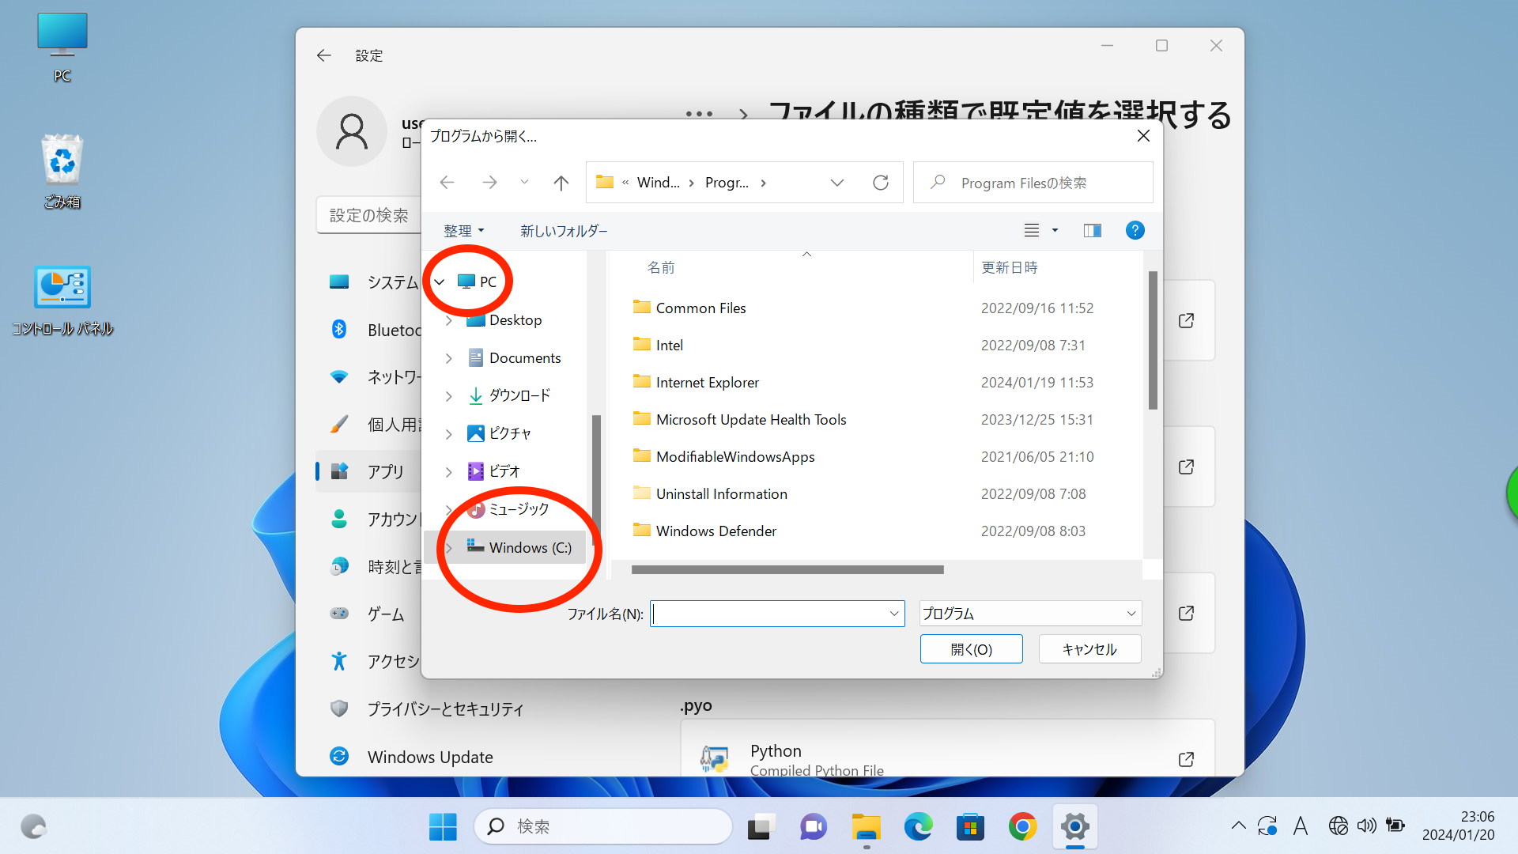Click the back arrow in the file dialog

[447, 182]
